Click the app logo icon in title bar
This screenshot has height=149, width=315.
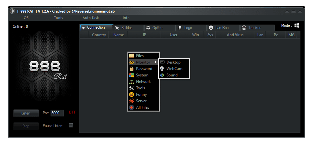coord(12,11)
